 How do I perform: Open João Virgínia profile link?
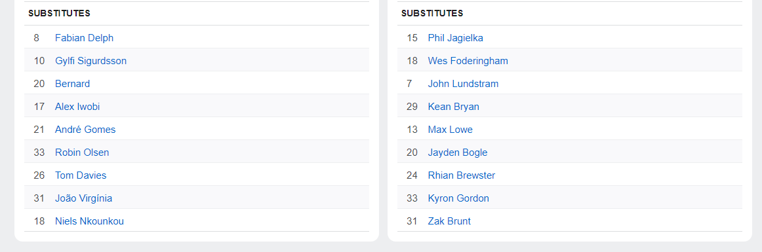[83, 198]
